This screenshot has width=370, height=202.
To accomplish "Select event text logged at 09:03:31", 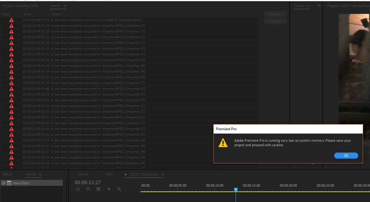I will click(98, 54).
